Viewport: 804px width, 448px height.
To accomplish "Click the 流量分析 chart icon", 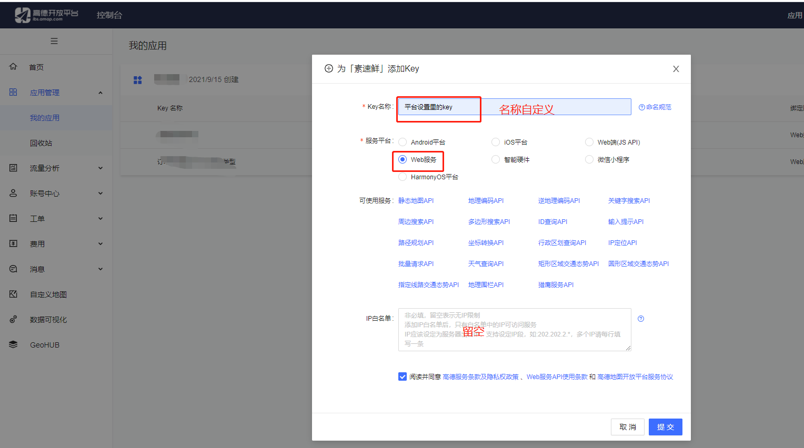I will click(x=13, y=168).
